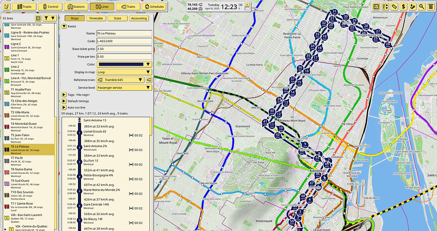437x231 pixels.
Task: Select T1 Acadie/Parc line
Action: coord(29,93)
